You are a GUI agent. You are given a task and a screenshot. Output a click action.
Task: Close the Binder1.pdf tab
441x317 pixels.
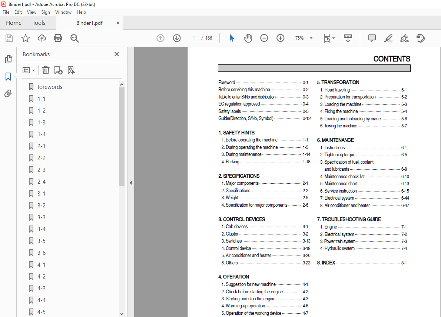118,23
